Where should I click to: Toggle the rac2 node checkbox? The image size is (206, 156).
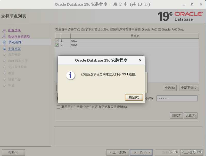57,45
